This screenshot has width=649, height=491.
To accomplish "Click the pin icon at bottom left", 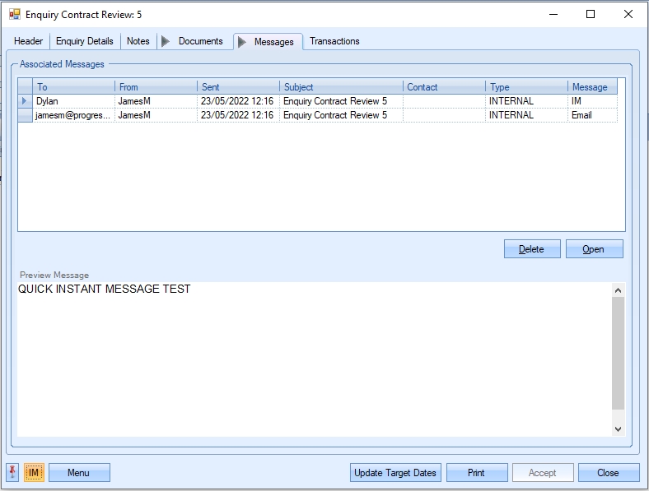I will point(12,472).
